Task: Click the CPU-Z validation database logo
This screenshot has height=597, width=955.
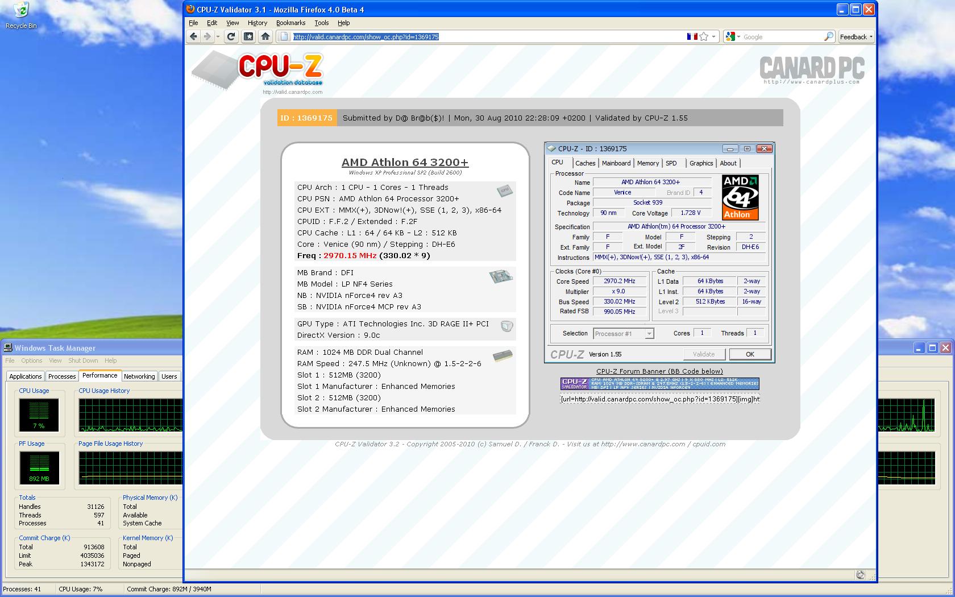Action: pos(258,72)
